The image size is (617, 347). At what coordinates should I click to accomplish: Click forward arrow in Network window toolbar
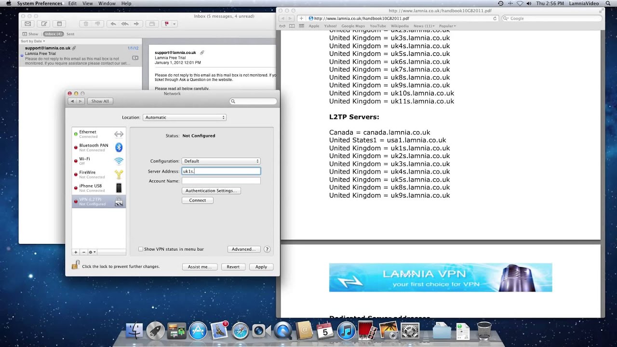[80, 101]
